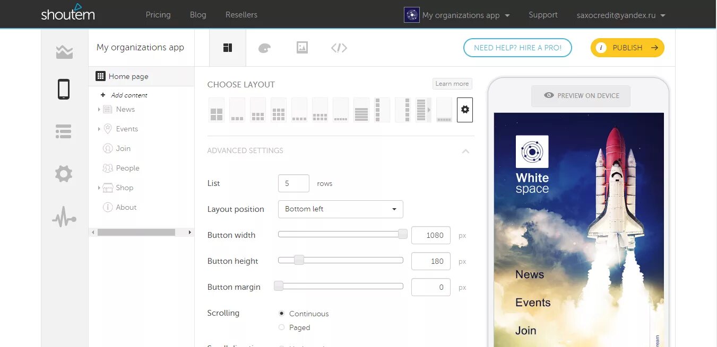This screenshot has width=717, height=347.
Task: Click the app avatar icon in header
Action: [412, 15]
